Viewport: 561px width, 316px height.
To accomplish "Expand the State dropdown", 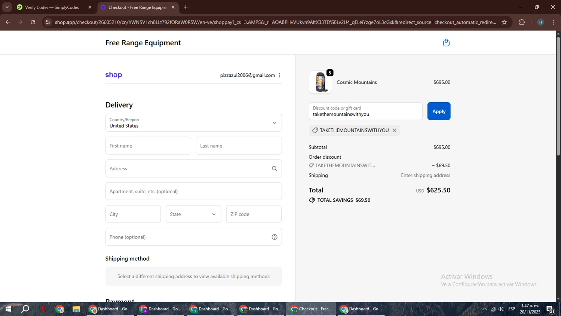I will point(193,214).
